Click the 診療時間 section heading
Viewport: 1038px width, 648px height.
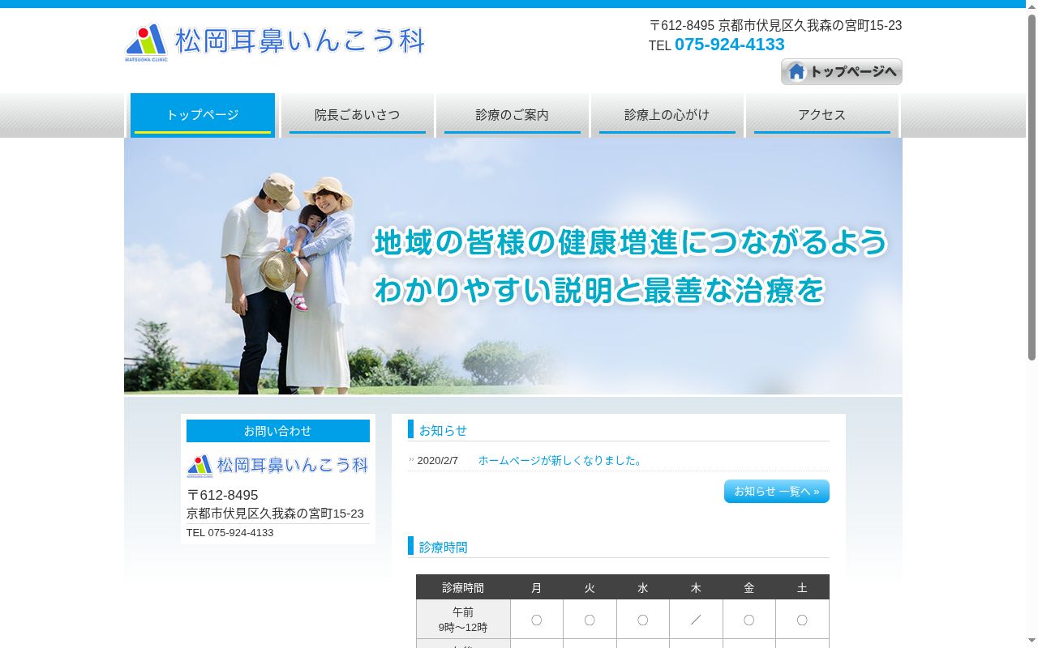443,547
